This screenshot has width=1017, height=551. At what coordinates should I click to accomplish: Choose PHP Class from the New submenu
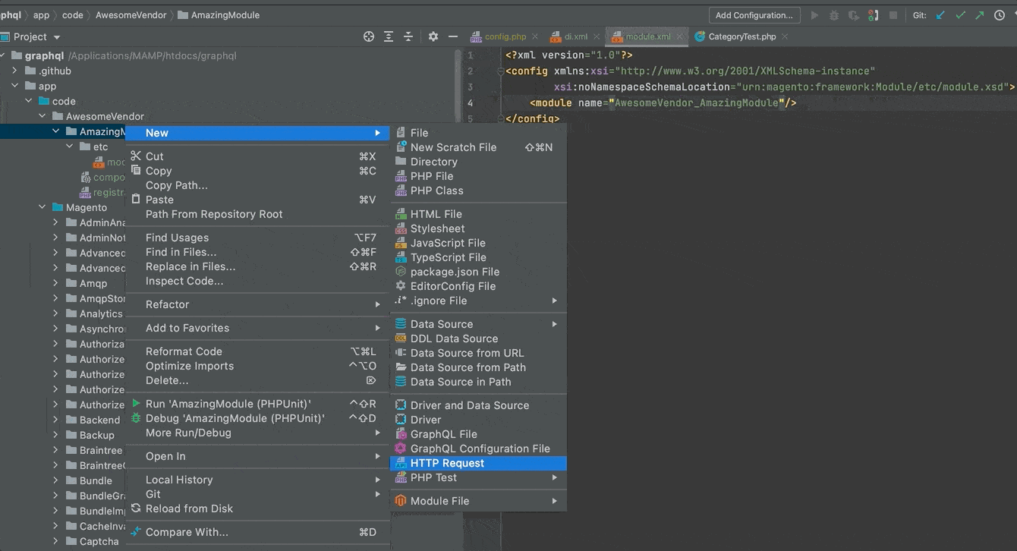pos(436,190)
